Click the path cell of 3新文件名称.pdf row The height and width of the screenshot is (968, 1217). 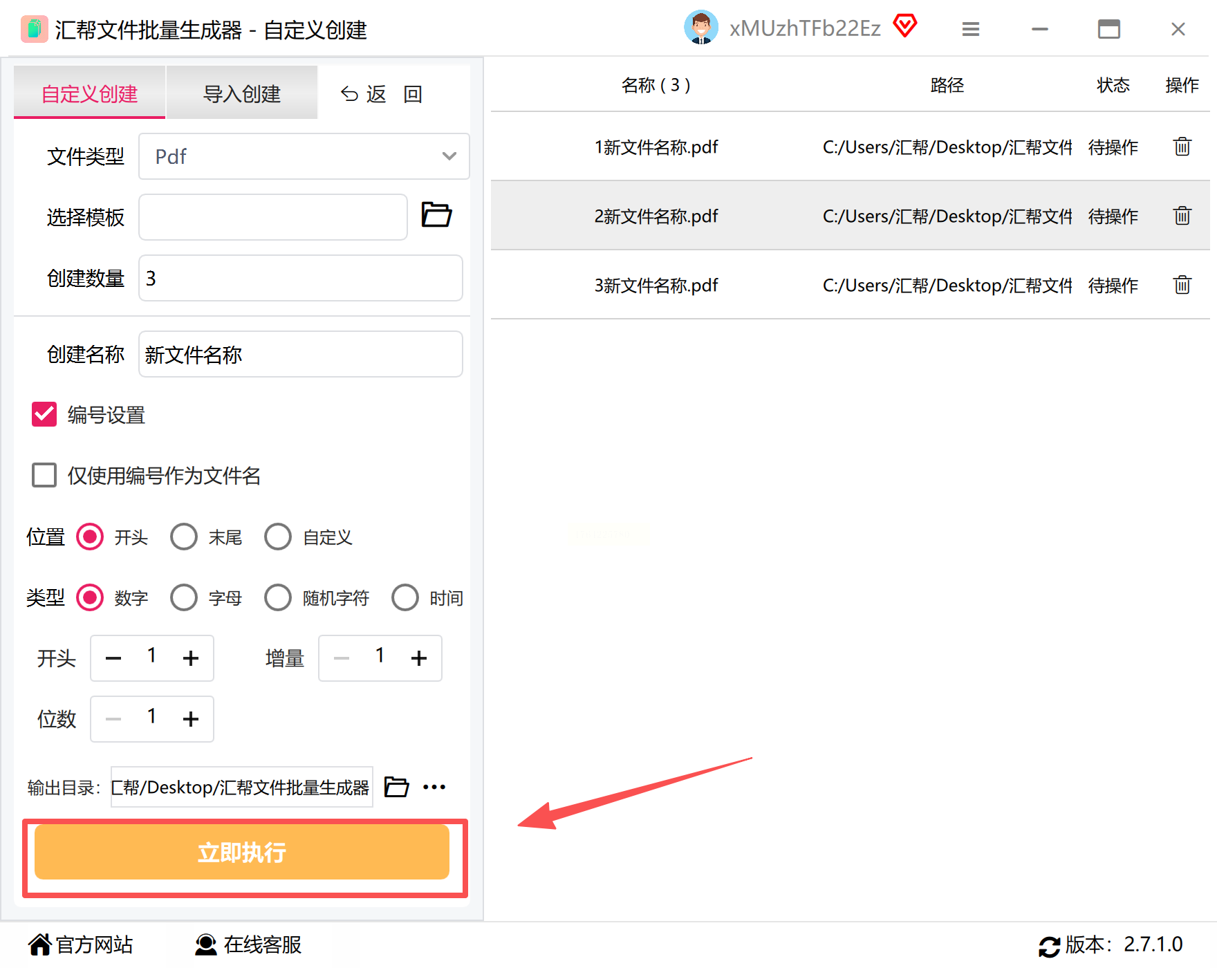(947, 286)
